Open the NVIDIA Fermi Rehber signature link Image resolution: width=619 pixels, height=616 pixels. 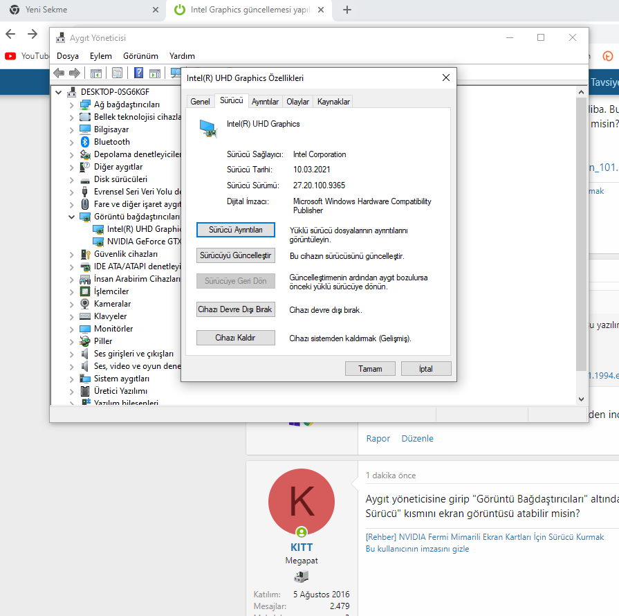pyautogui.click(x=485, y=537)
